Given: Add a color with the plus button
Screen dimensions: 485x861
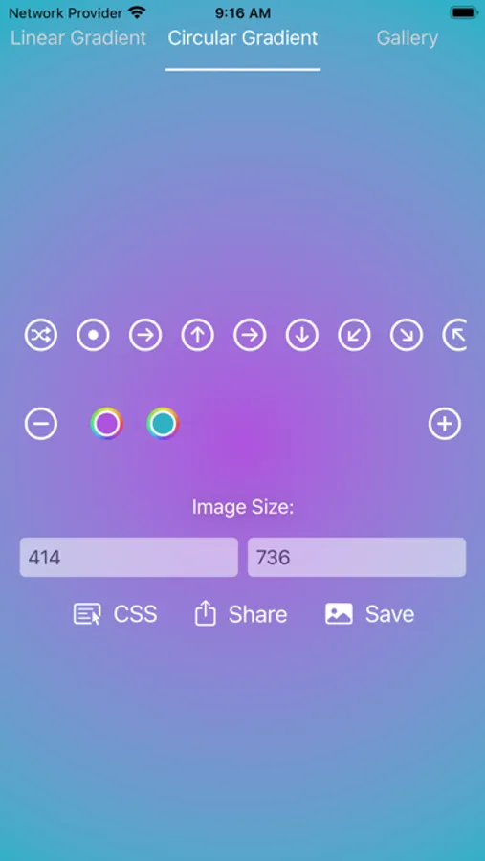Looking at the screenshot, I should (445, 424).
